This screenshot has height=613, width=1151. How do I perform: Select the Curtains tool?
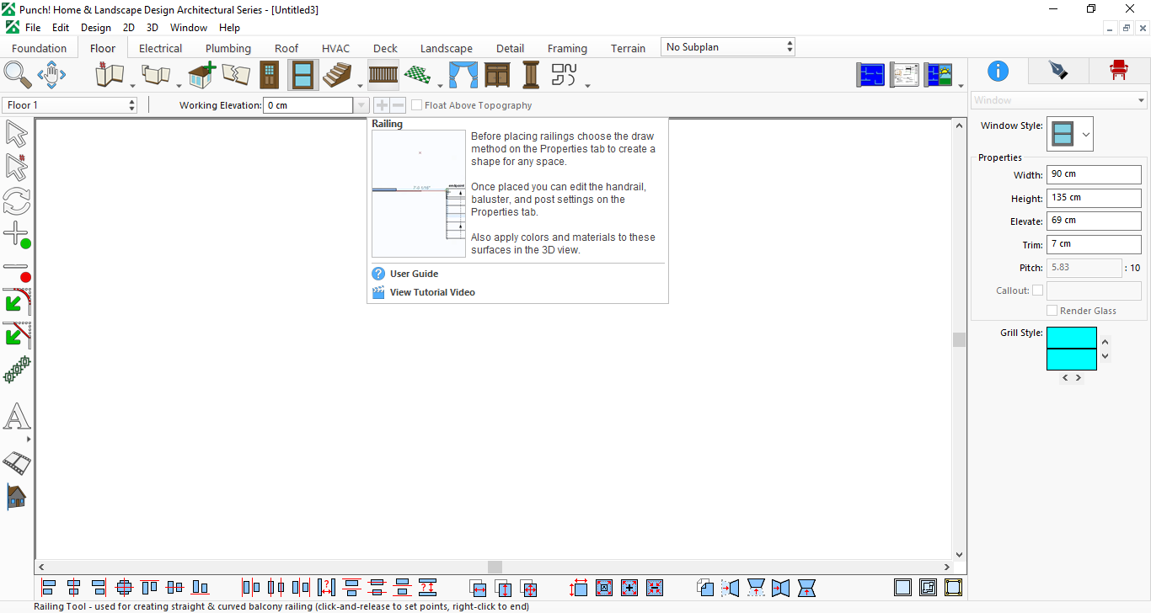[x=463, y=75]
